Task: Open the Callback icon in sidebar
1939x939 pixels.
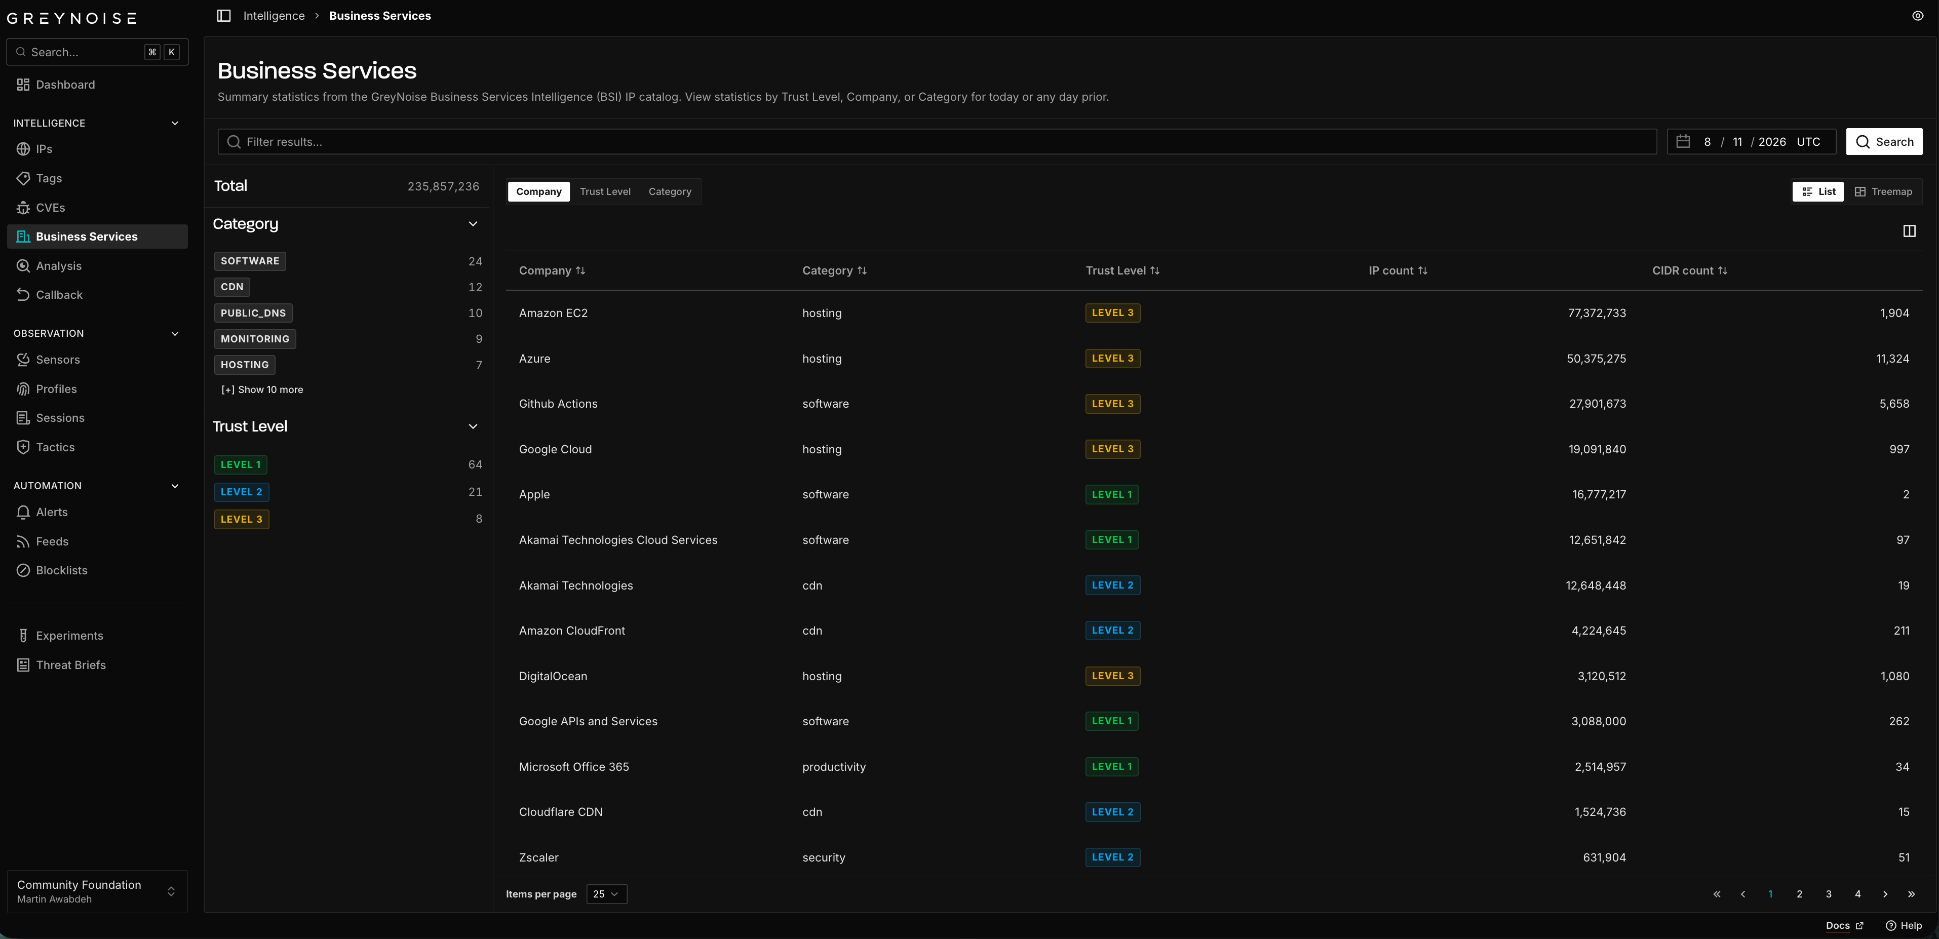Action: 23,295
